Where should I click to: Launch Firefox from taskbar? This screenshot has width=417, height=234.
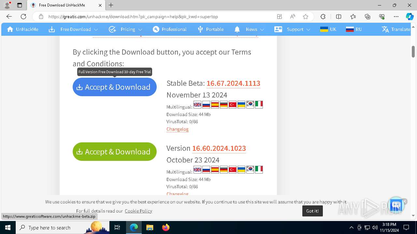166,227
